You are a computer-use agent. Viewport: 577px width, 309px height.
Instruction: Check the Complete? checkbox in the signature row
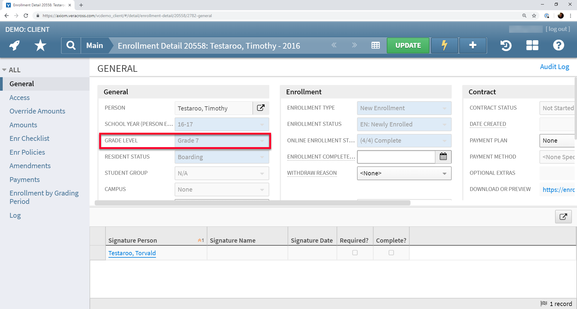[391, 253]
